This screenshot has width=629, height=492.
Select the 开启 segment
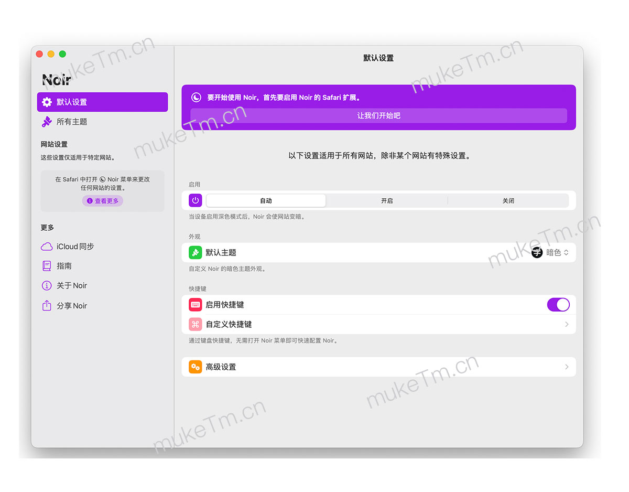pos(387,200)
